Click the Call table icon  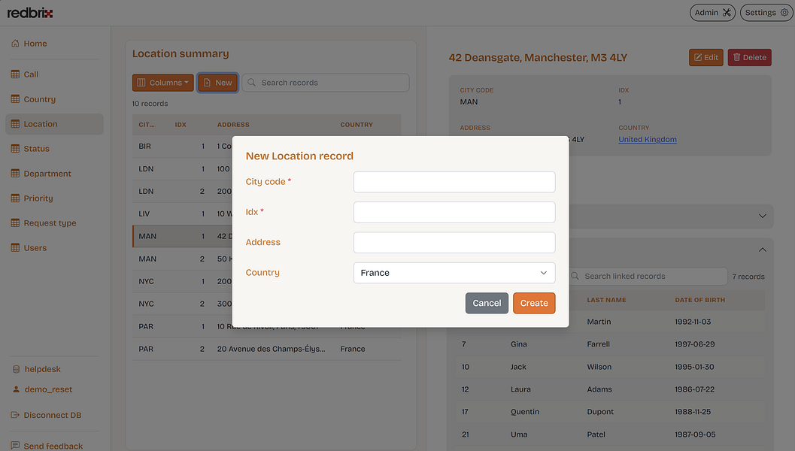point(15,74)
